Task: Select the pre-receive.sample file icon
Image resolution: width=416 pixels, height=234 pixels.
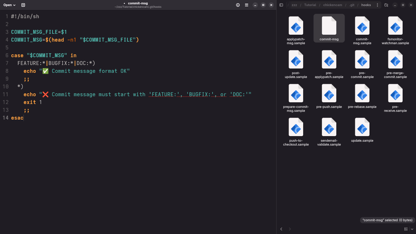Action: pyautogui.click(x=395, y=93)
